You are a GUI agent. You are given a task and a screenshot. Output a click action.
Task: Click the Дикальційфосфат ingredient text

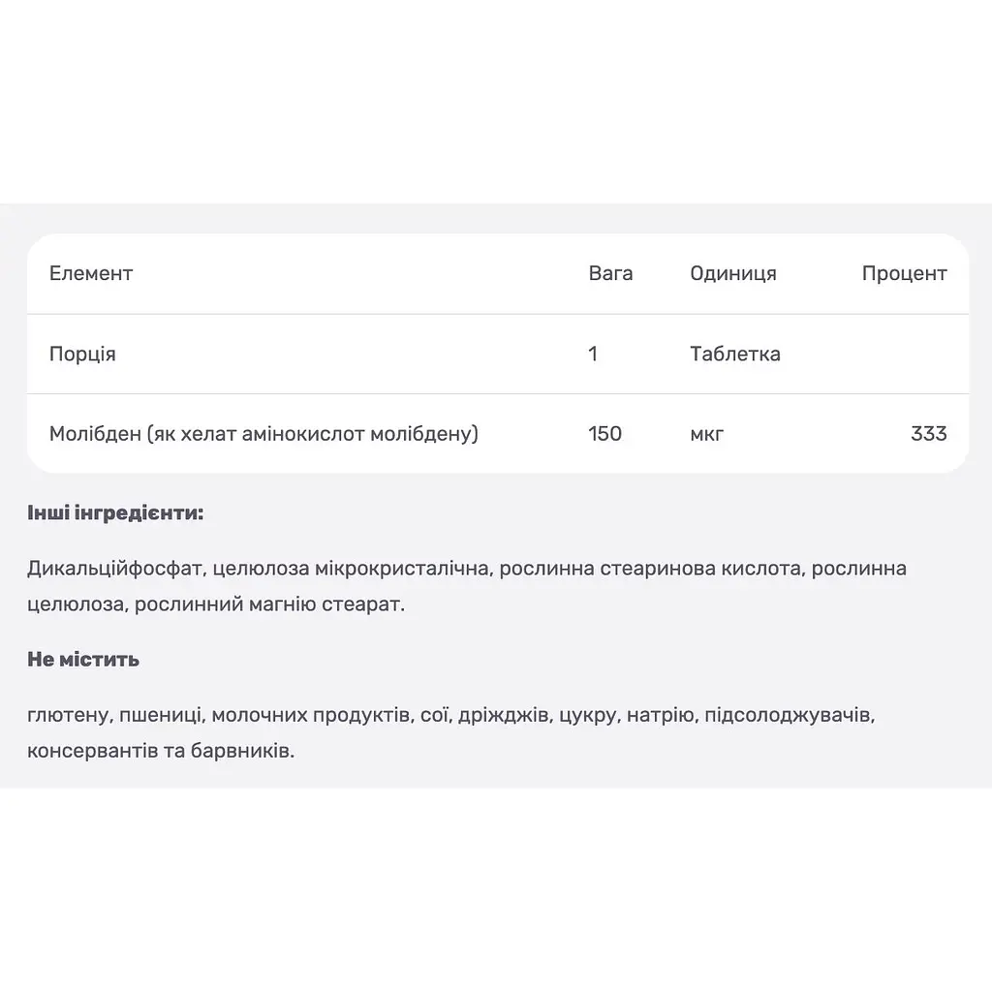point(114,569)
